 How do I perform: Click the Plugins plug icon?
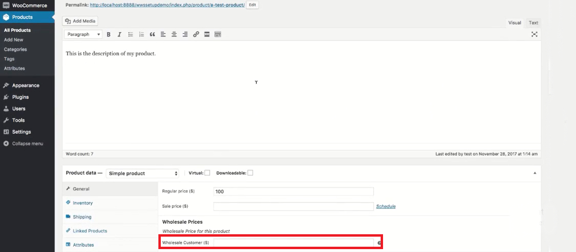pos(6,97)
